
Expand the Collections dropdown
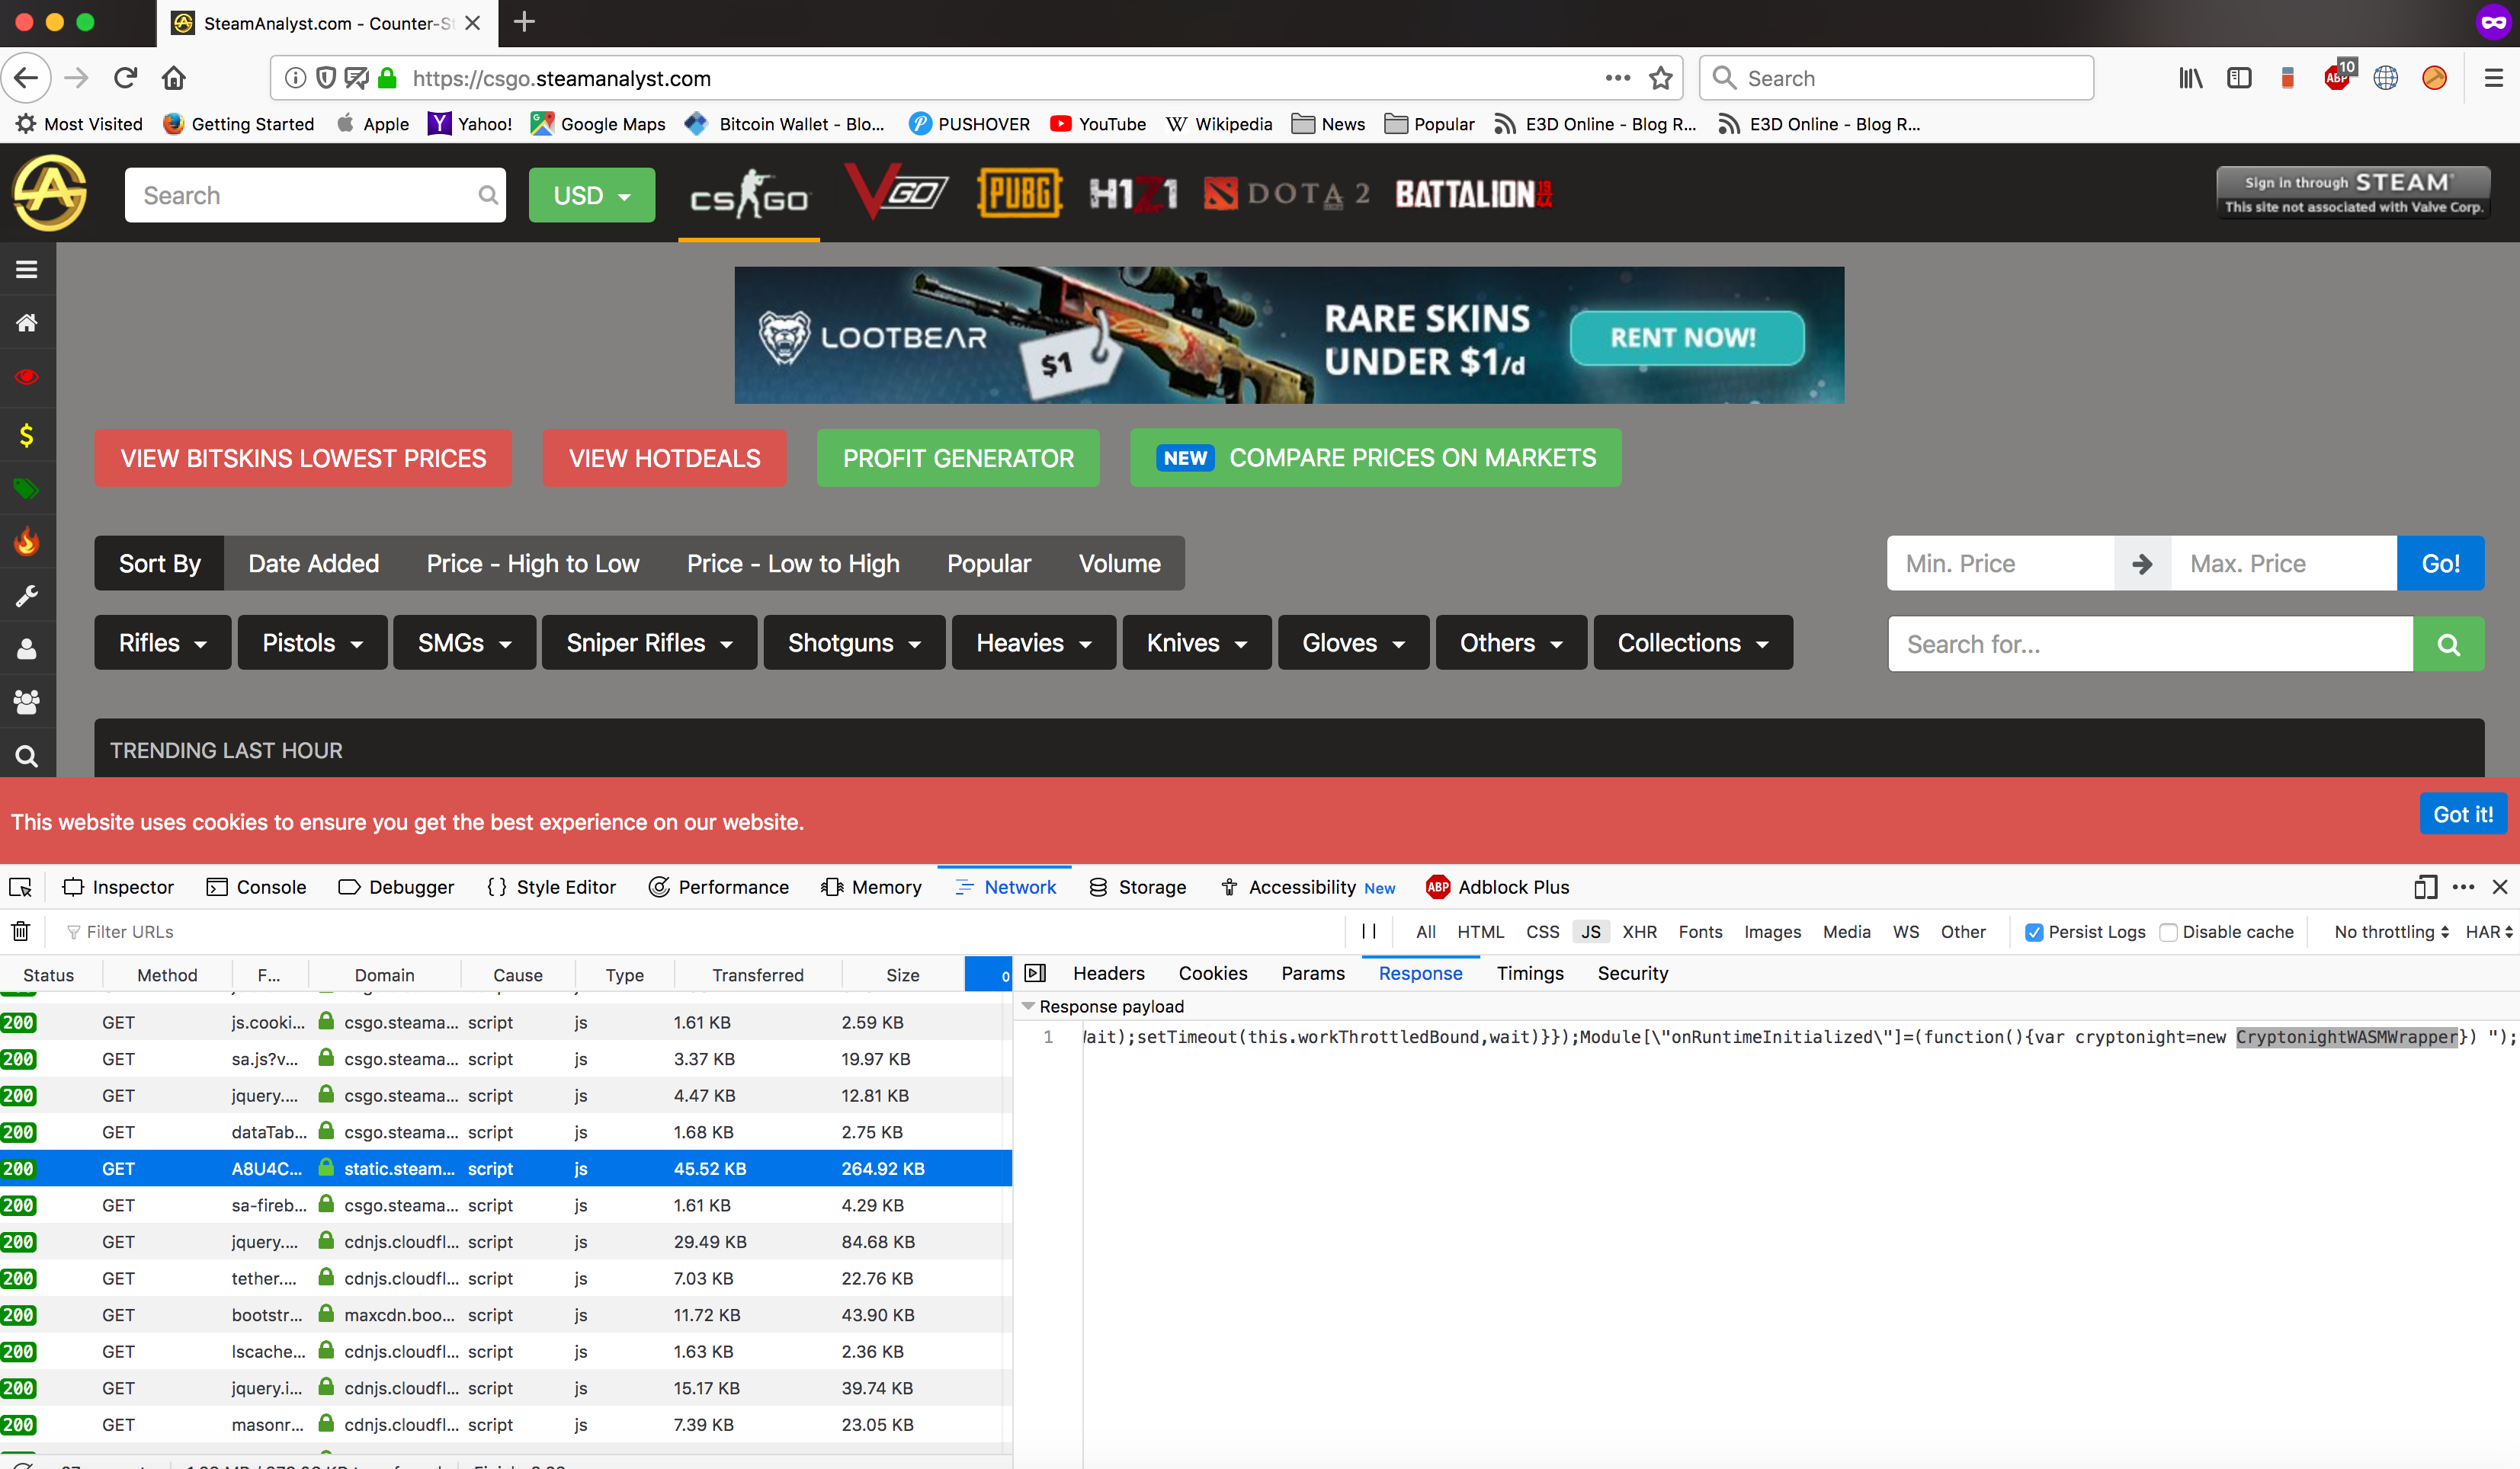point(1693,642)
